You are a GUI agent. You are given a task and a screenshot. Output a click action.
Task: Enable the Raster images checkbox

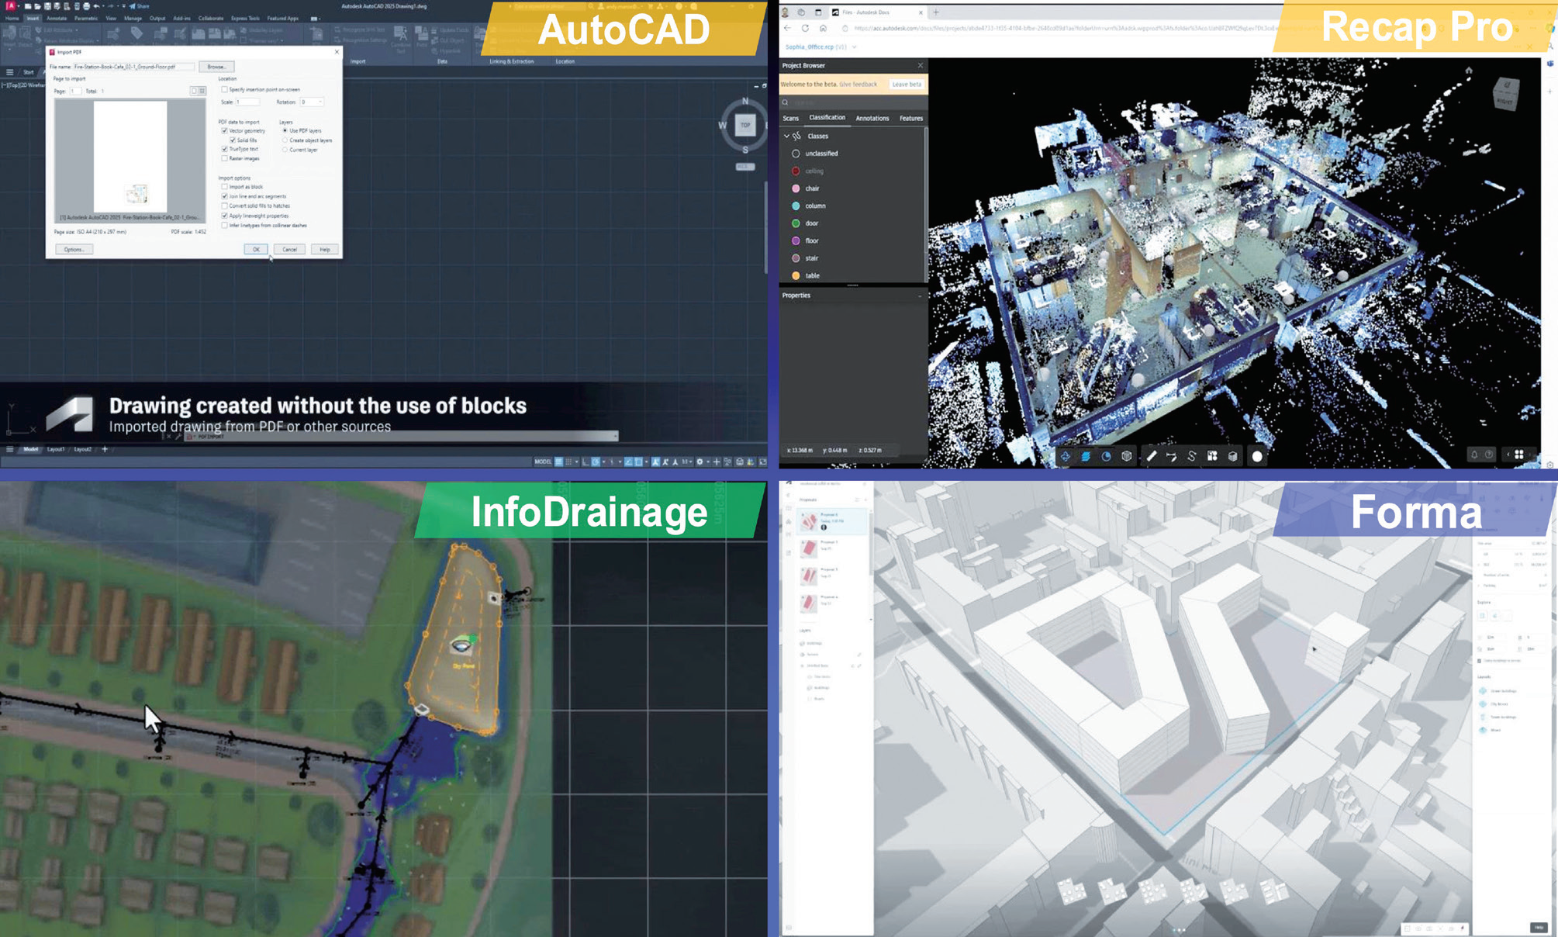(x=224, y=158)
